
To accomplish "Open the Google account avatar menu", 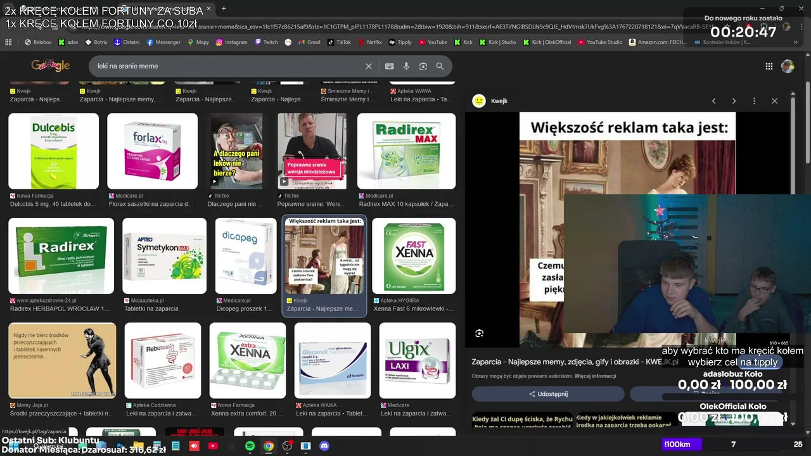I will (788, 66).
